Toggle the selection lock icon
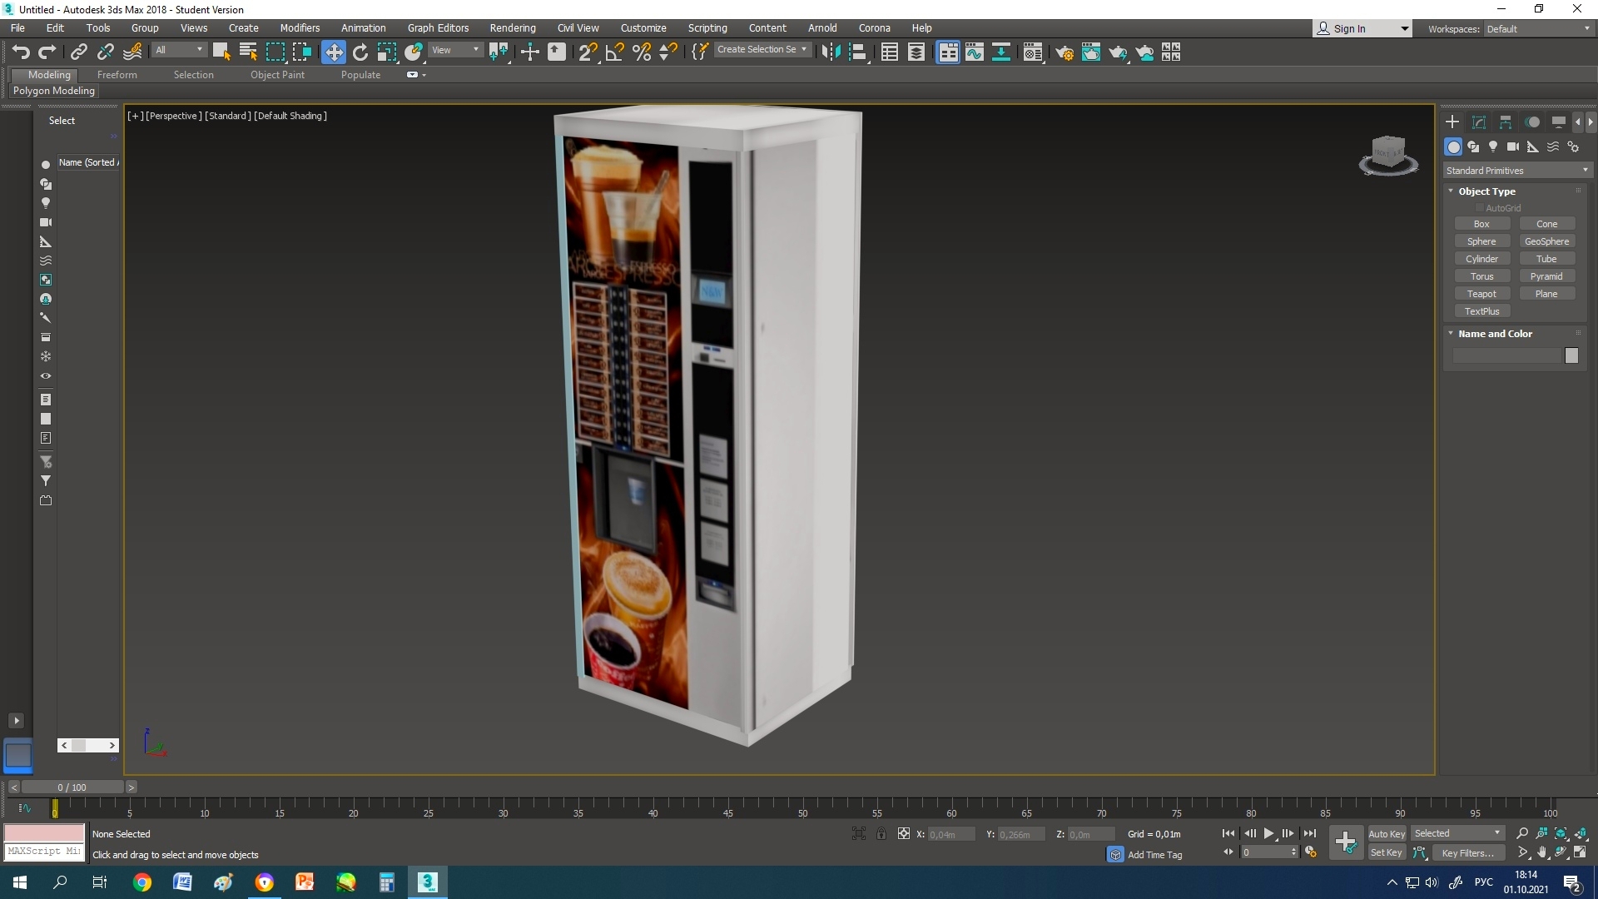Viewport: 1598px width, 899px height. tap(881, 833)
